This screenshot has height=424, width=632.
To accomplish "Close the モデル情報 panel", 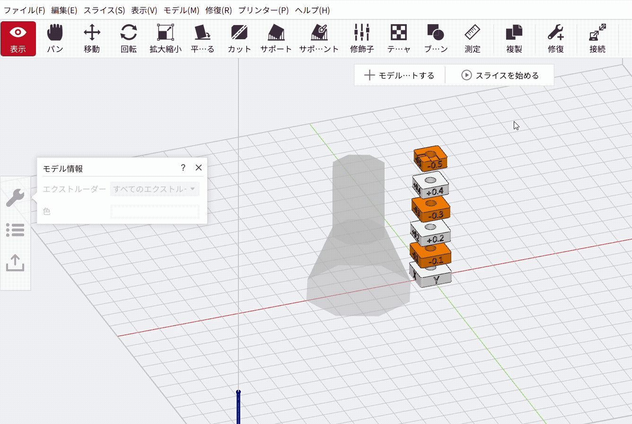I will [199, 168].
